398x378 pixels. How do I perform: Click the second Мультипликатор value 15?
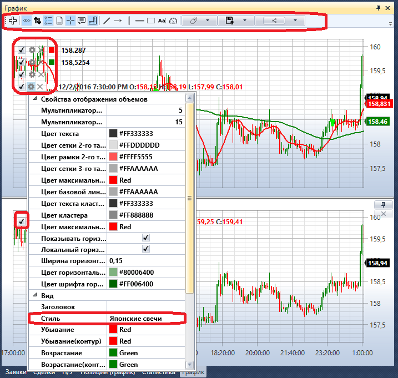(146, 122)
